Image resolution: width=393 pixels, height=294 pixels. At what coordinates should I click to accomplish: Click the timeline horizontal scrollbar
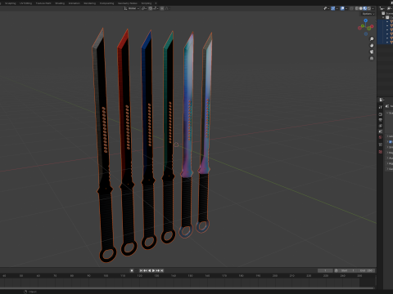pos(187,288)
